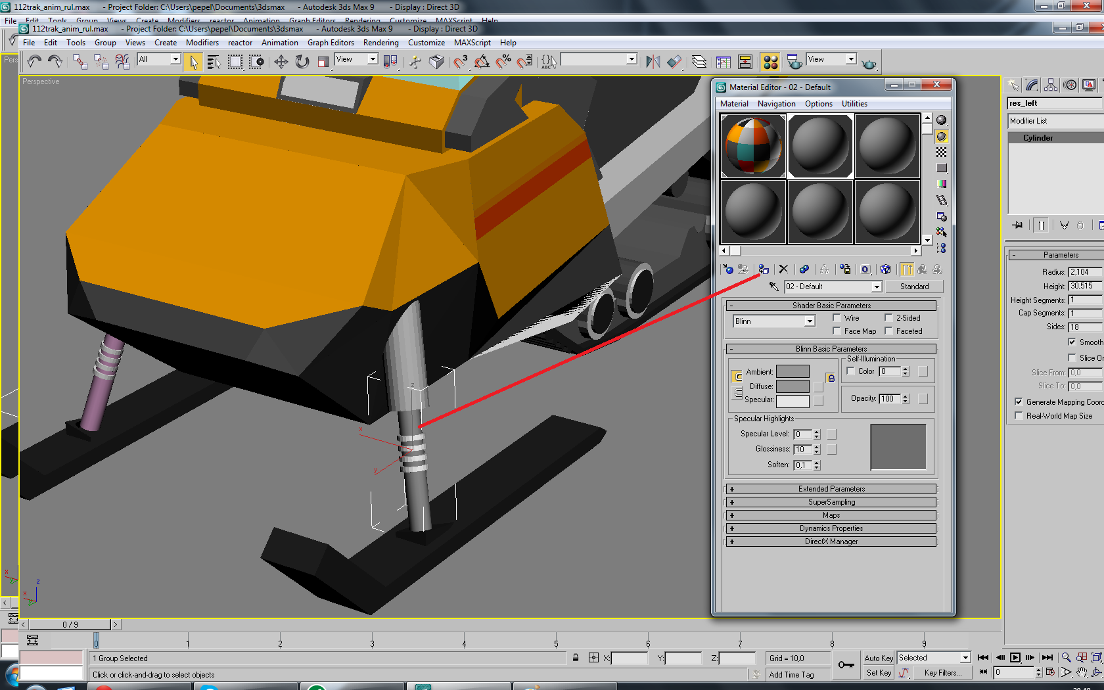Activate the Select and Rotate tool
This screenshot has height=690, width=1104.
(302, 62)
